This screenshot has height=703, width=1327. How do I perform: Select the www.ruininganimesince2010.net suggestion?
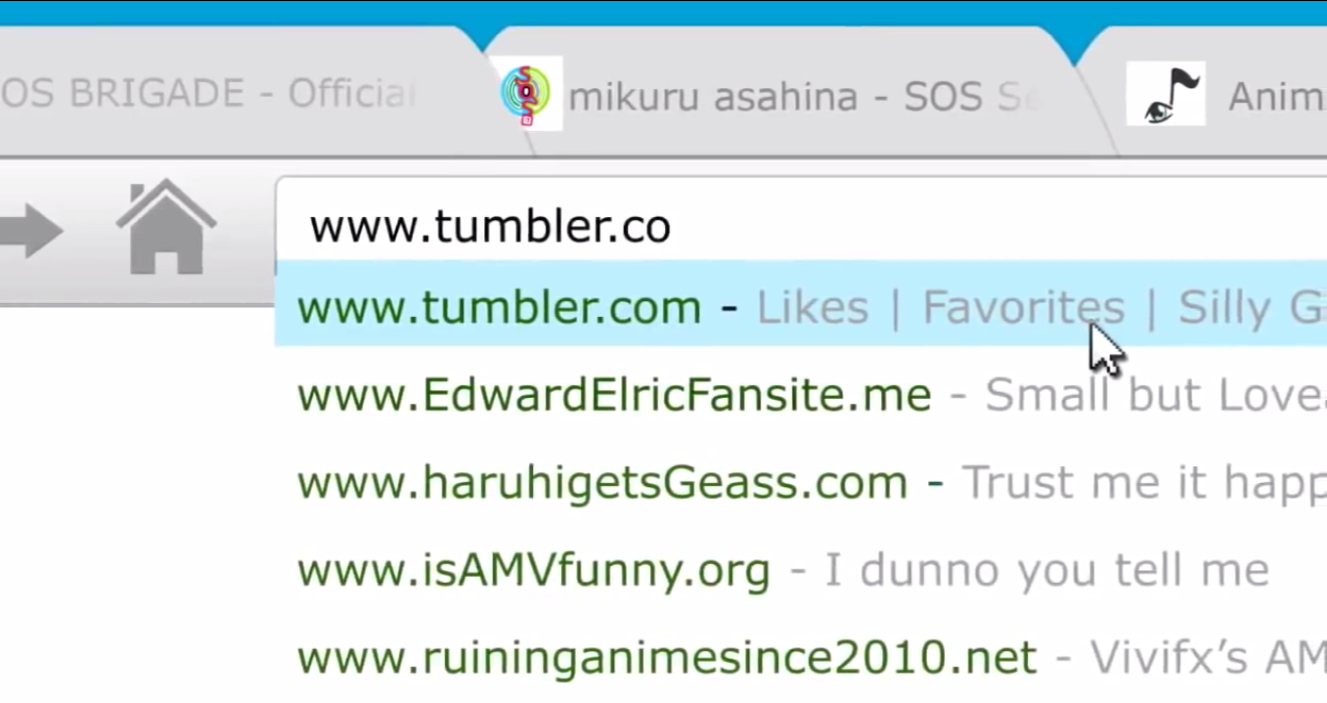pos(666,657)
